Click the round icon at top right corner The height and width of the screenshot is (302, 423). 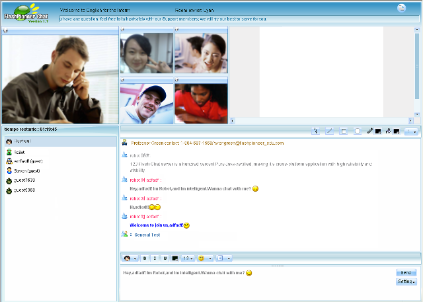401,8
